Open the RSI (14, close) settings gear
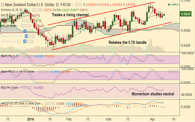This screenshot has width=195, height=122. coord(27,88)
